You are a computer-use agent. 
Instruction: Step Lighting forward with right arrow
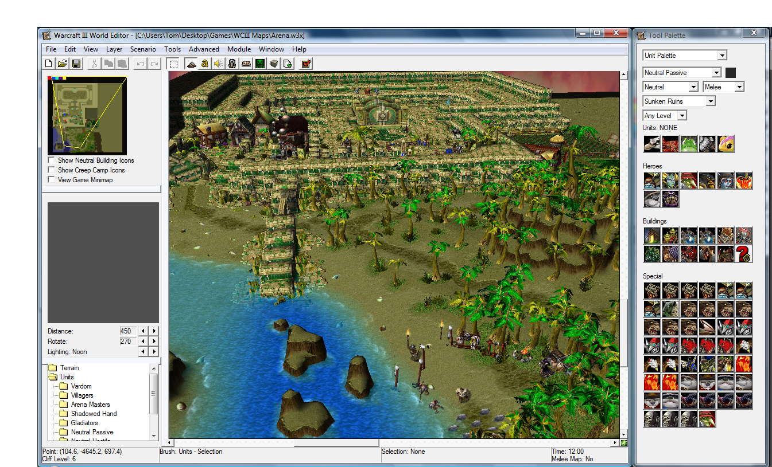tap(154, 352)
